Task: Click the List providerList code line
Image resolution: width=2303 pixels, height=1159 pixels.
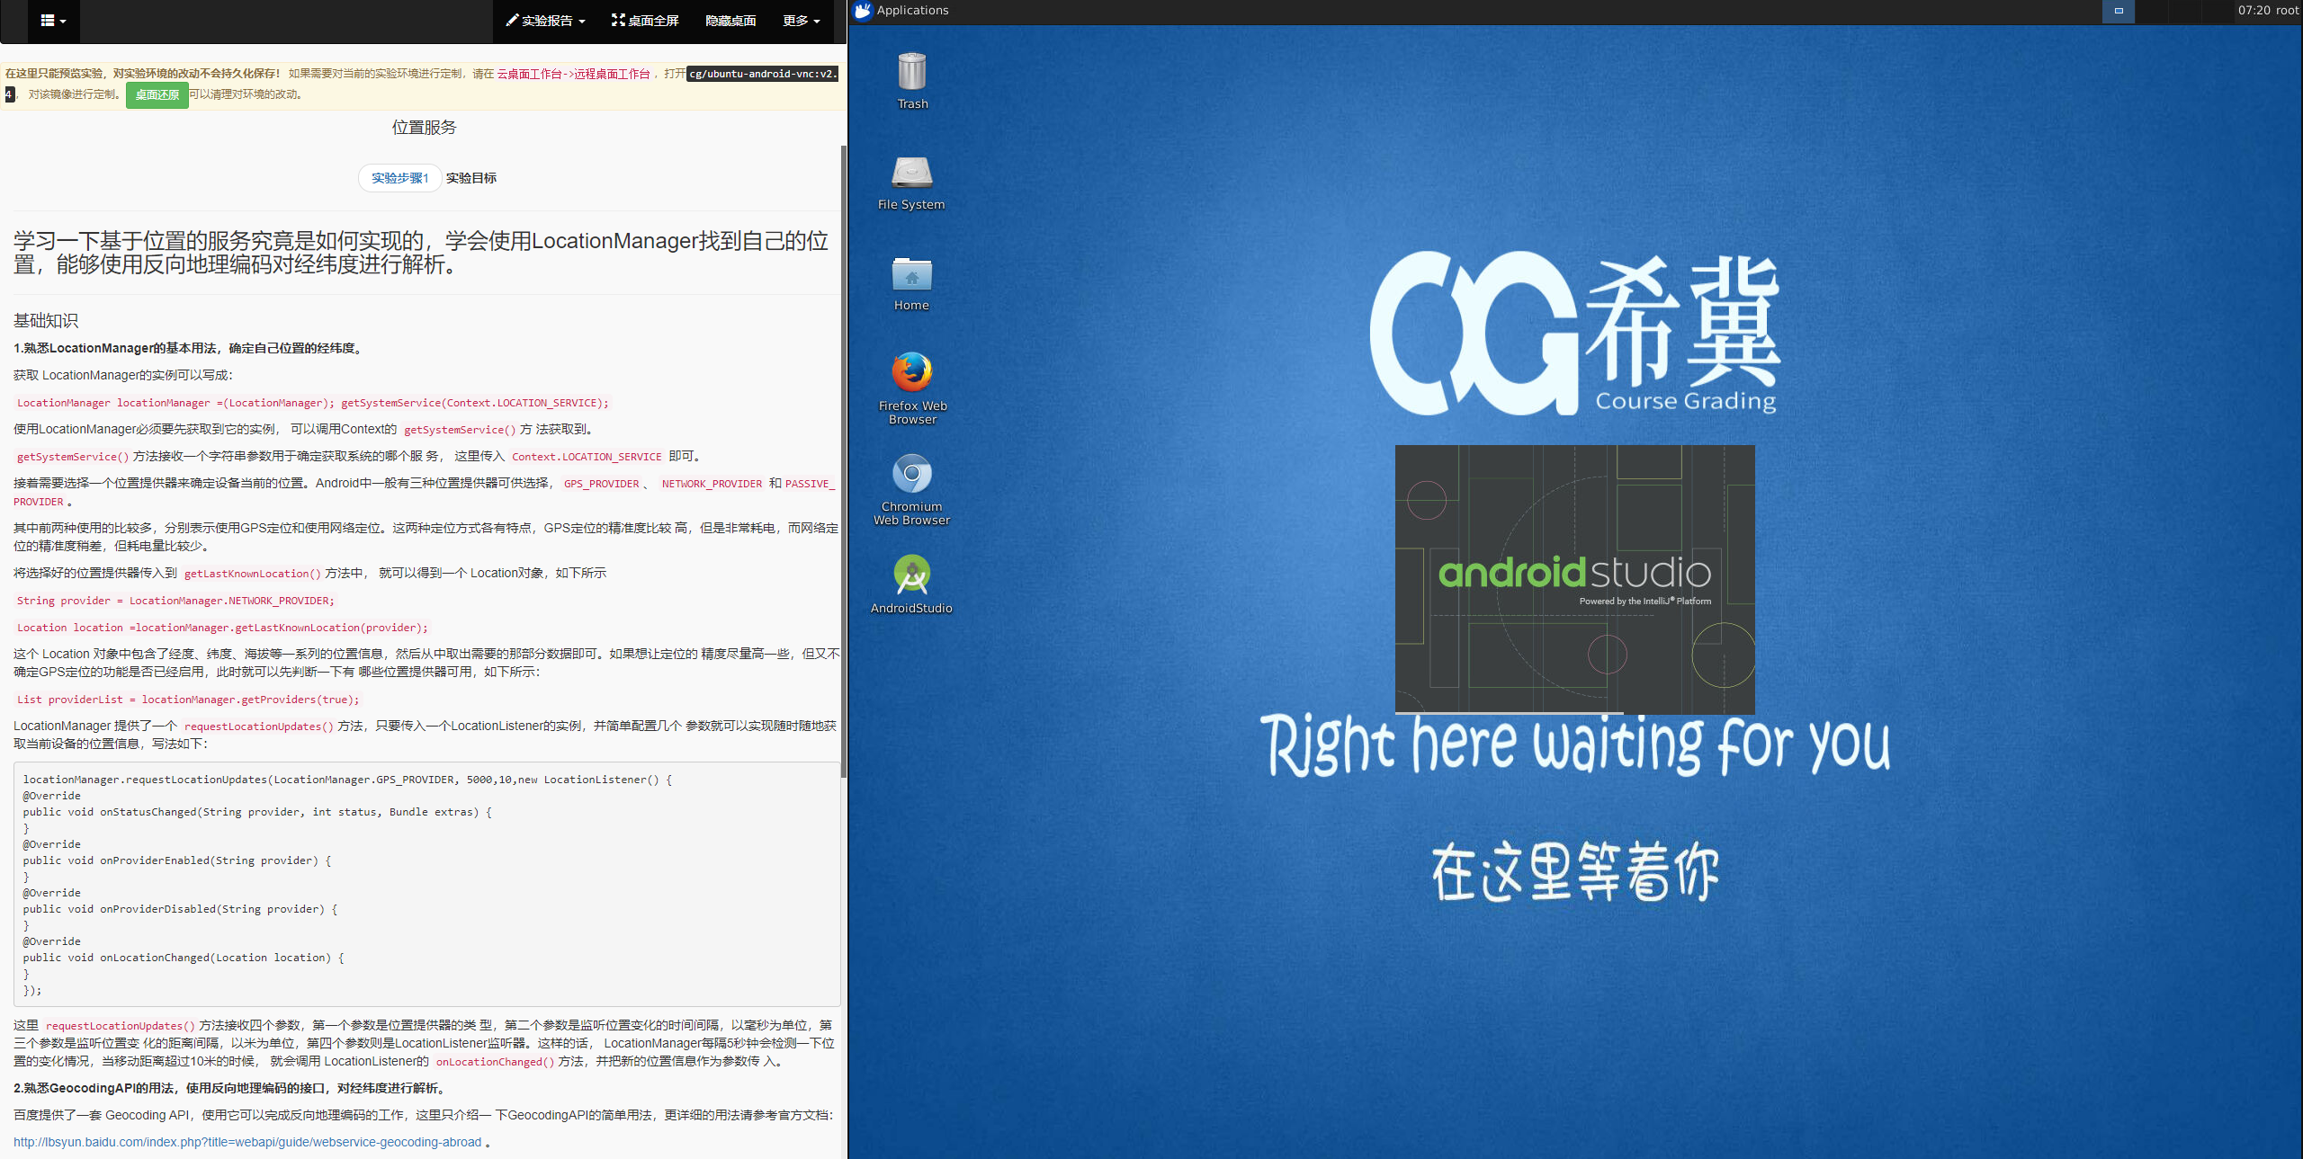Action: pyautogui.click(x=188, y=700)
